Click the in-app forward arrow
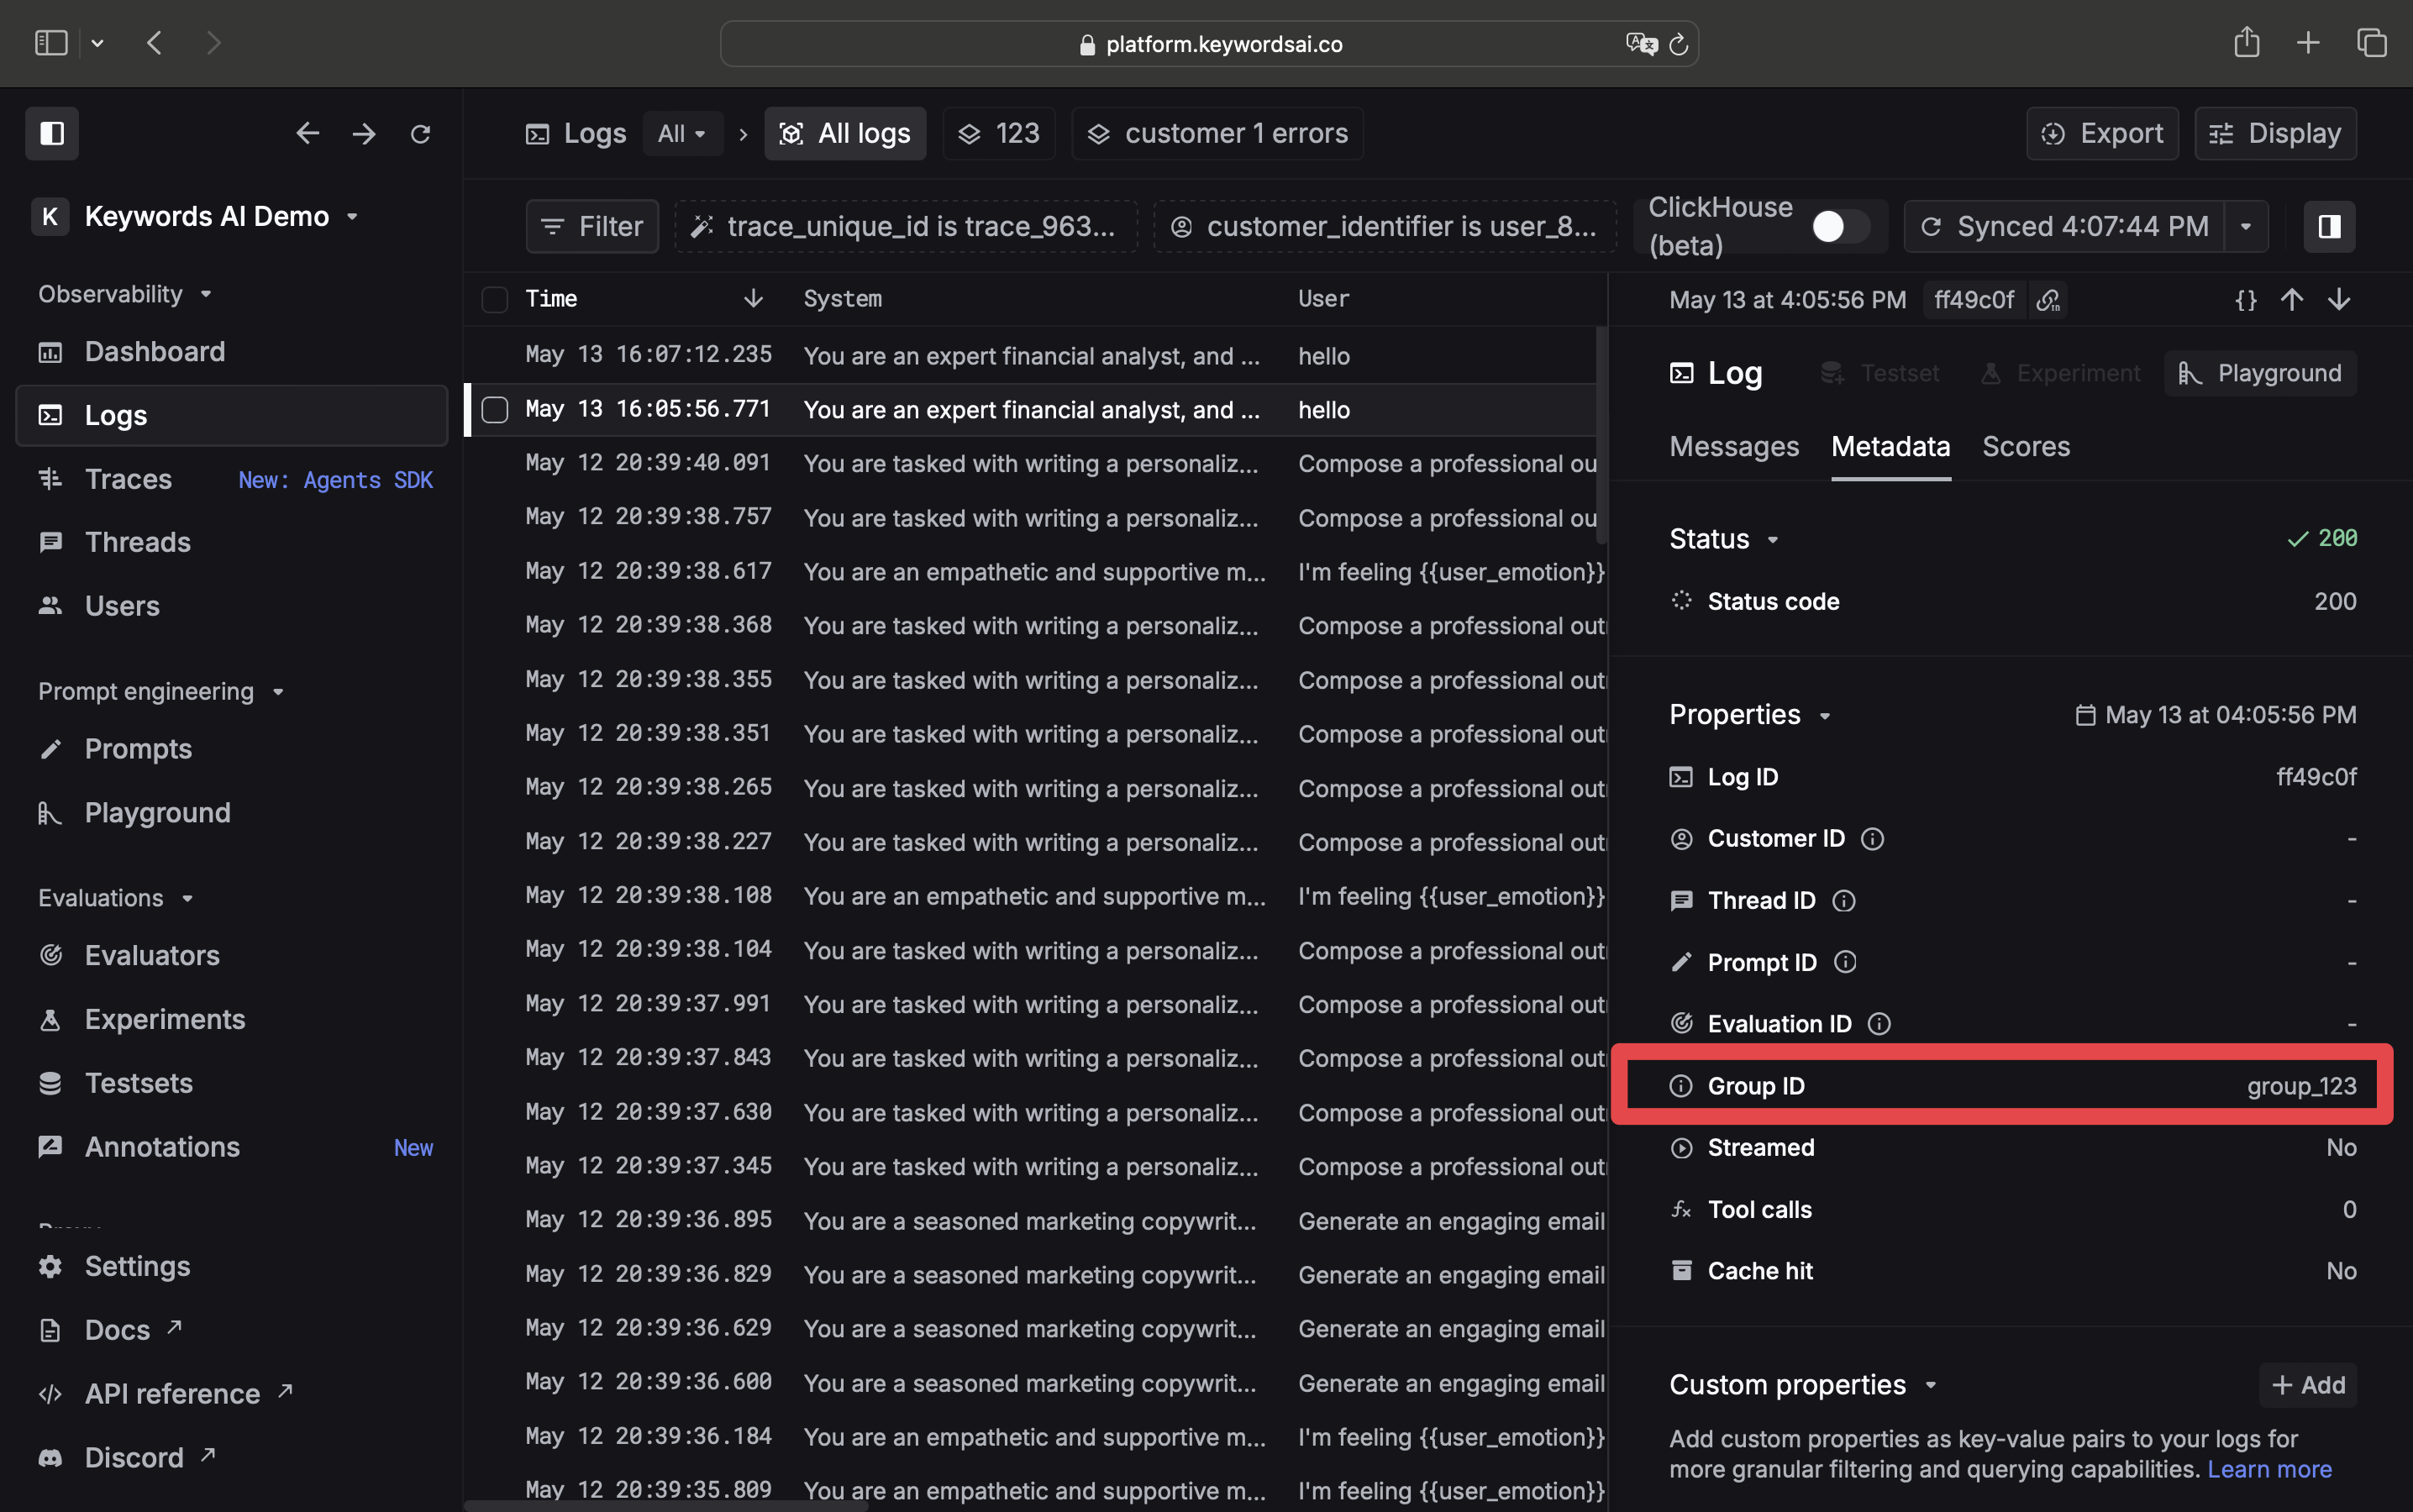Viewport: 2413px width, 1512px height. 364,133
